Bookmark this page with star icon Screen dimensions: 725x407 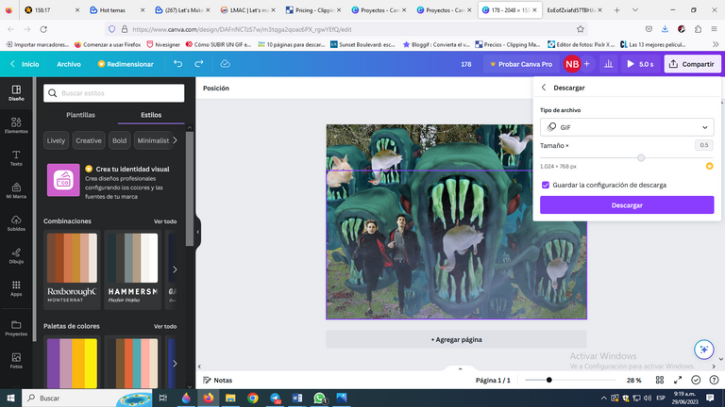[581, 29]
